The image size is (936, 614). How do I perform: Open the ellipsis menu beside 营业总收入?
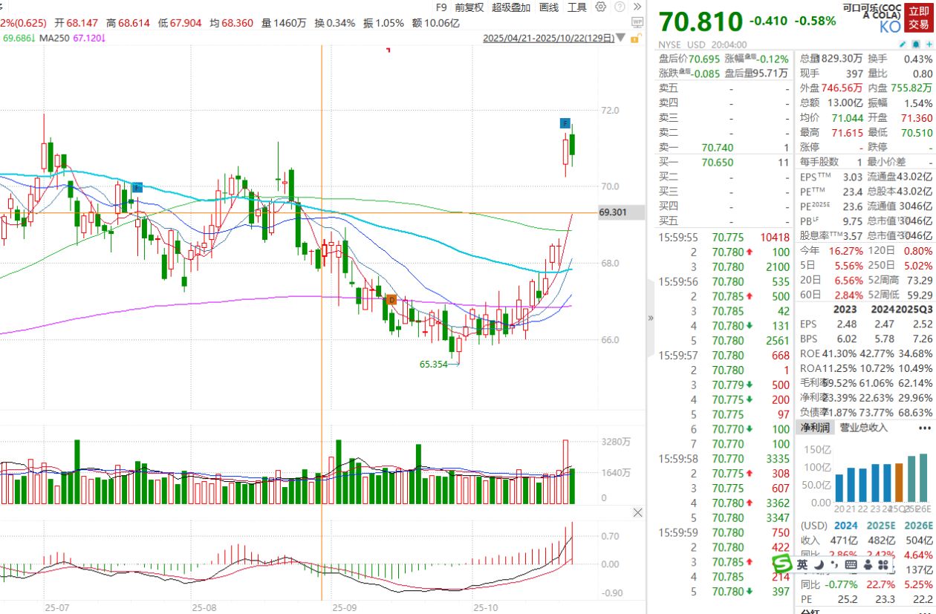923,428
